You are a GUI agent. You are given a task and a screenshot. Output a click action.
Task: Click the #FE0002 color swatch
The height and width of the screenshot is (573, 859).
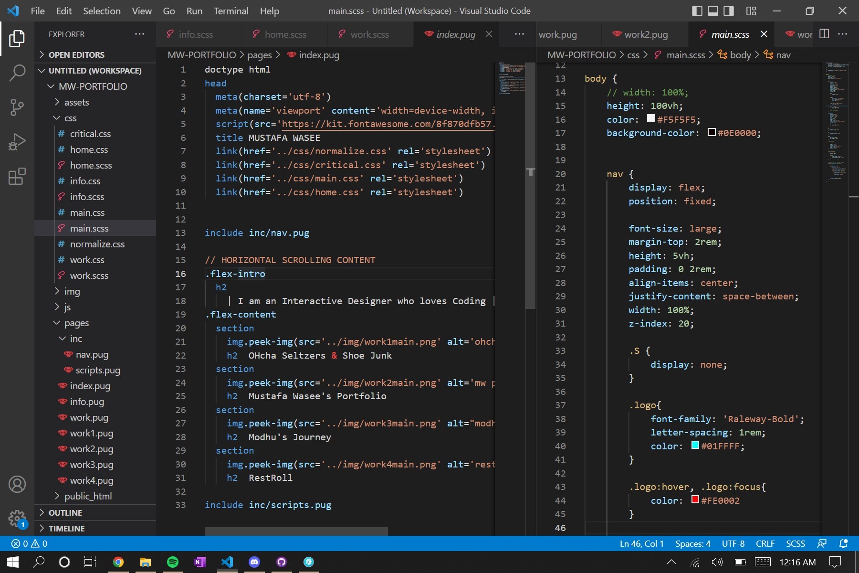[695, 499]
